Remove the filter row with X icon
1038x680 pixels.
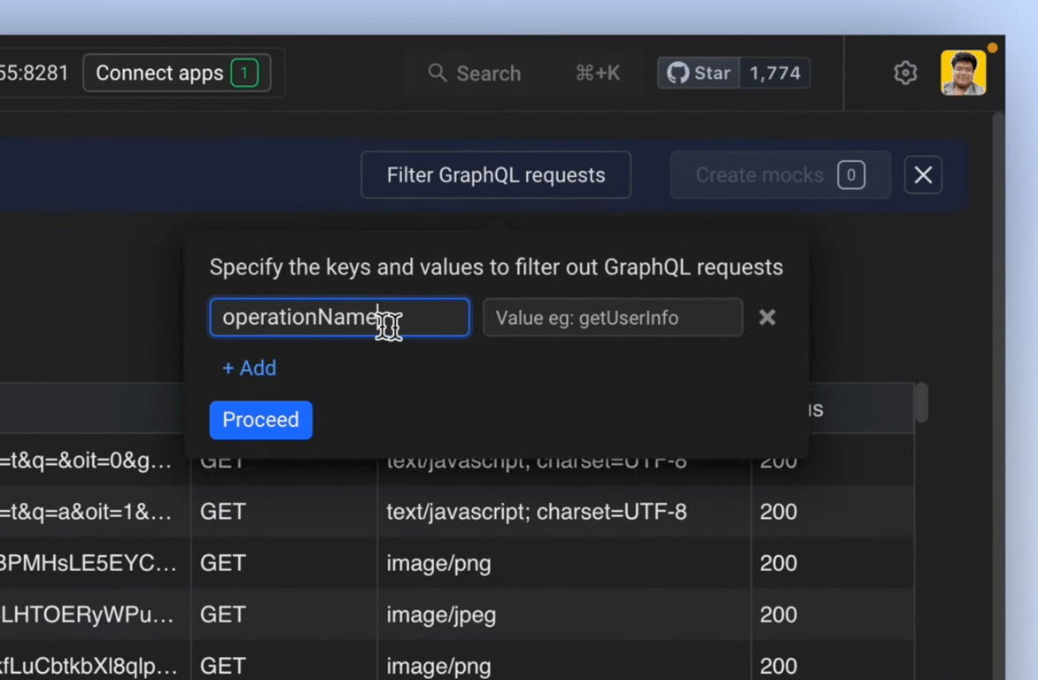767,317
